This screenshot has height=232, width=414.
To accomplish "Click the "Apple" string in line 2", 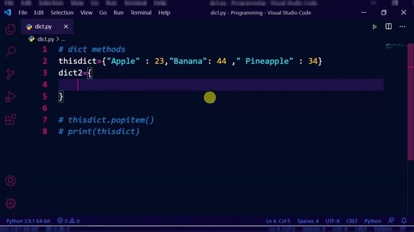I will click(123, 61).
